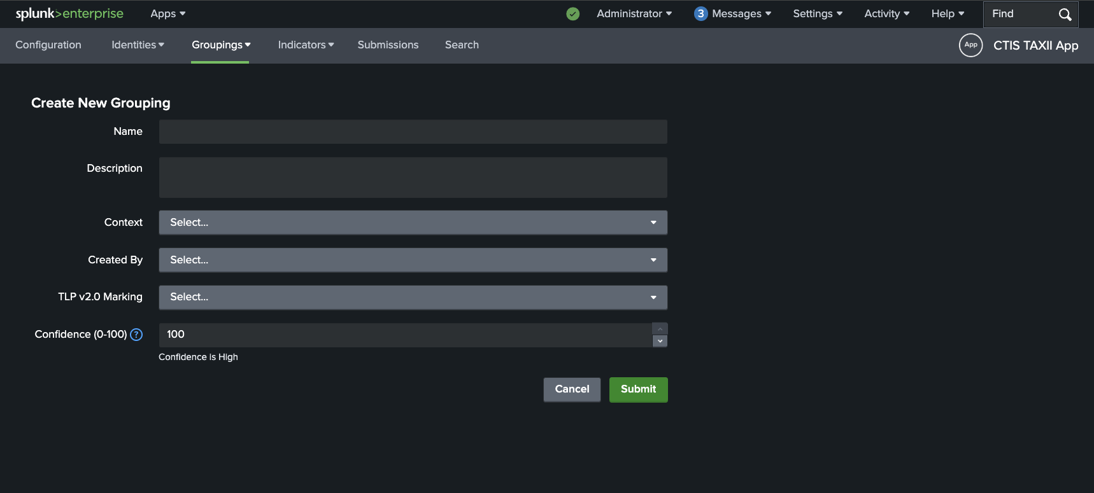
Task: Click the magnifying glass search icon
Action: pyautogui.click(x=1065, y=15)
